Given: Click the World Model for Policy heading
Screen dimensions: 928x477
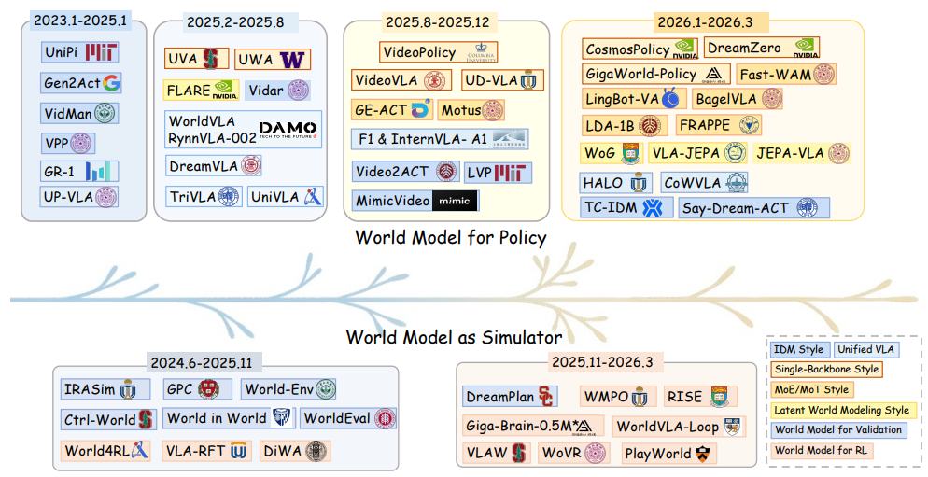Looking at the screenshot, I should point(451,237).
